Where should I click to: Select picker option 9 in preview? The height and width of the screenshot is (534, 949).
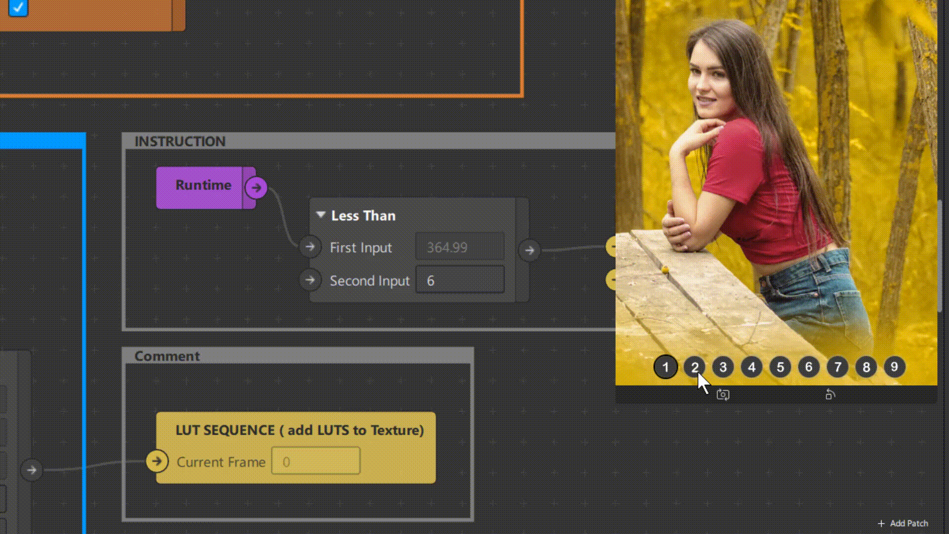point(894,367)
